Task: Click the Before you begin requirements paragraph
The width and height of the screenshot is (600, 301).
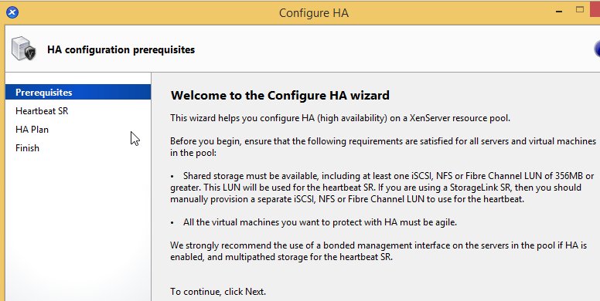Action: click(x=383, y=147)
